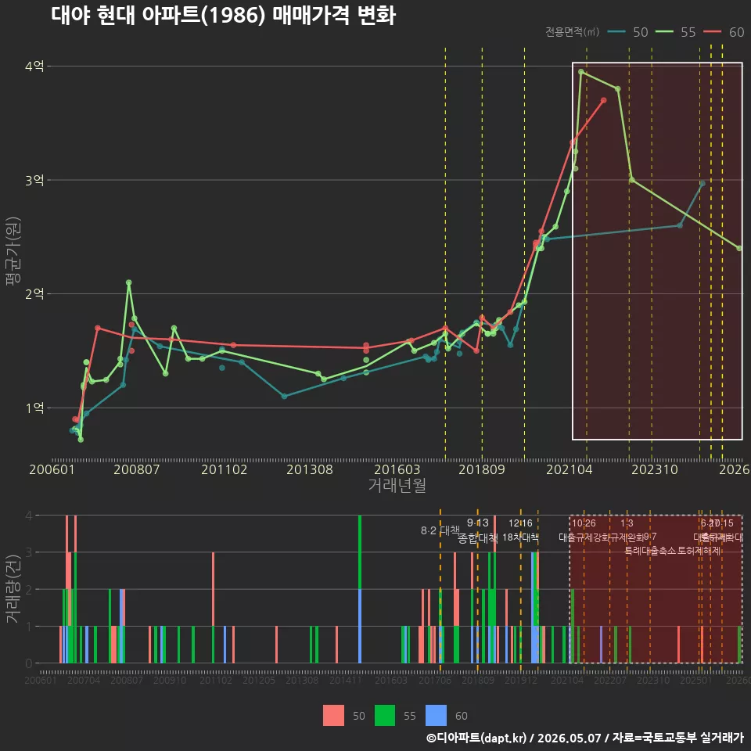Click the 201809 x-axis tick label
This screenshot has width=751, height=751.
point(481,469)
